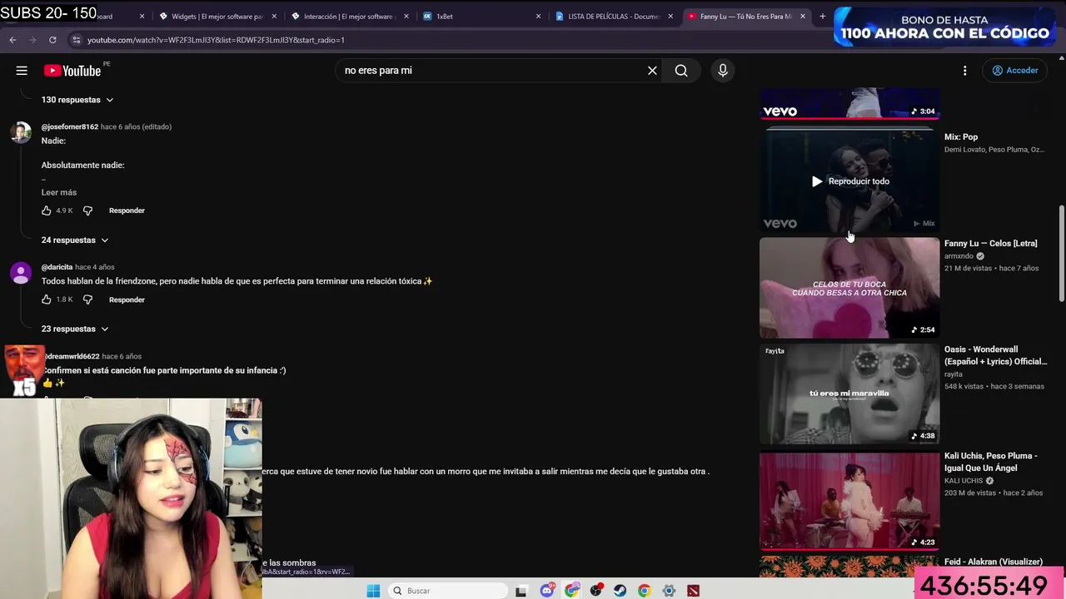Dislike josefomer8162's comment
Image resolution: width=1066 pixels, height=599 pixels.
[x=87, y=210]
